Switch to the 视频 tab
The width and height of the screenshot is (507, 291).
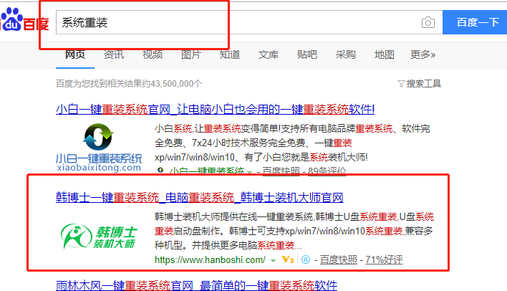click(153, 54)
